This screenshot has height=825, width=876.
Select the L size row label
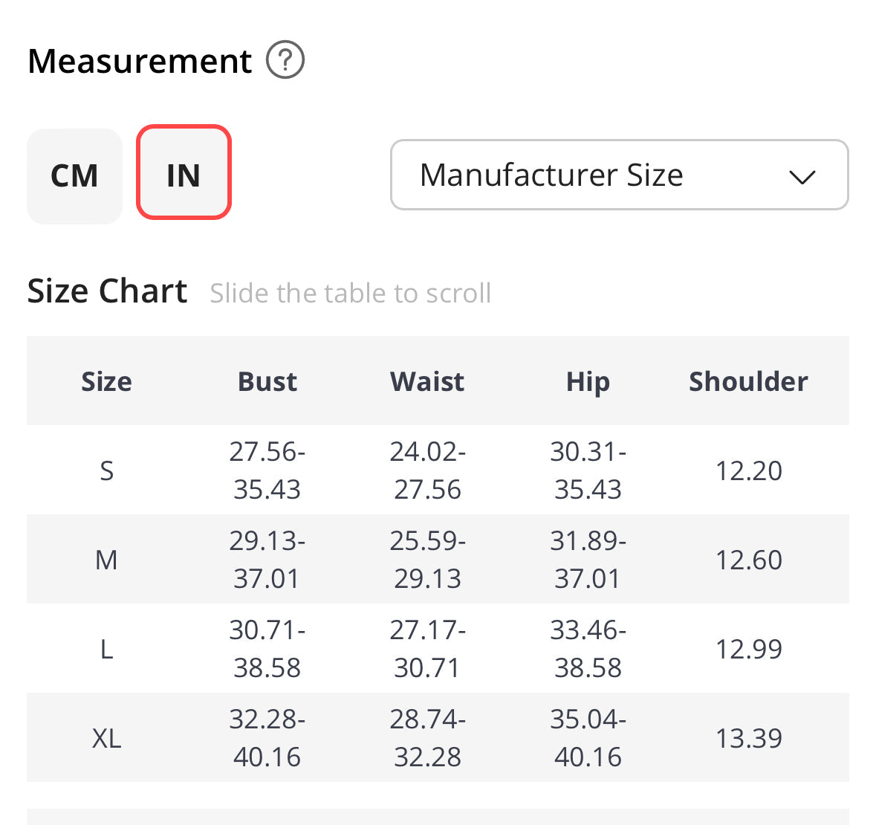(106, 649)
